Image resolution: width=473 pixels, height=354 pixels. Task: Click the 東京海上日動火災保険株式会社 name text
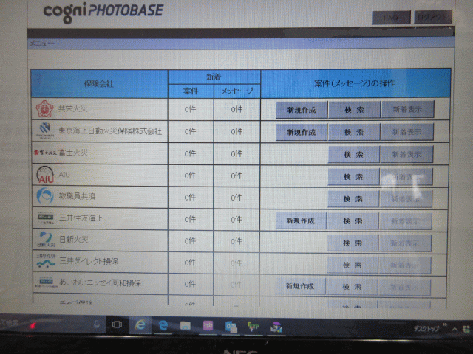point(110,131)
